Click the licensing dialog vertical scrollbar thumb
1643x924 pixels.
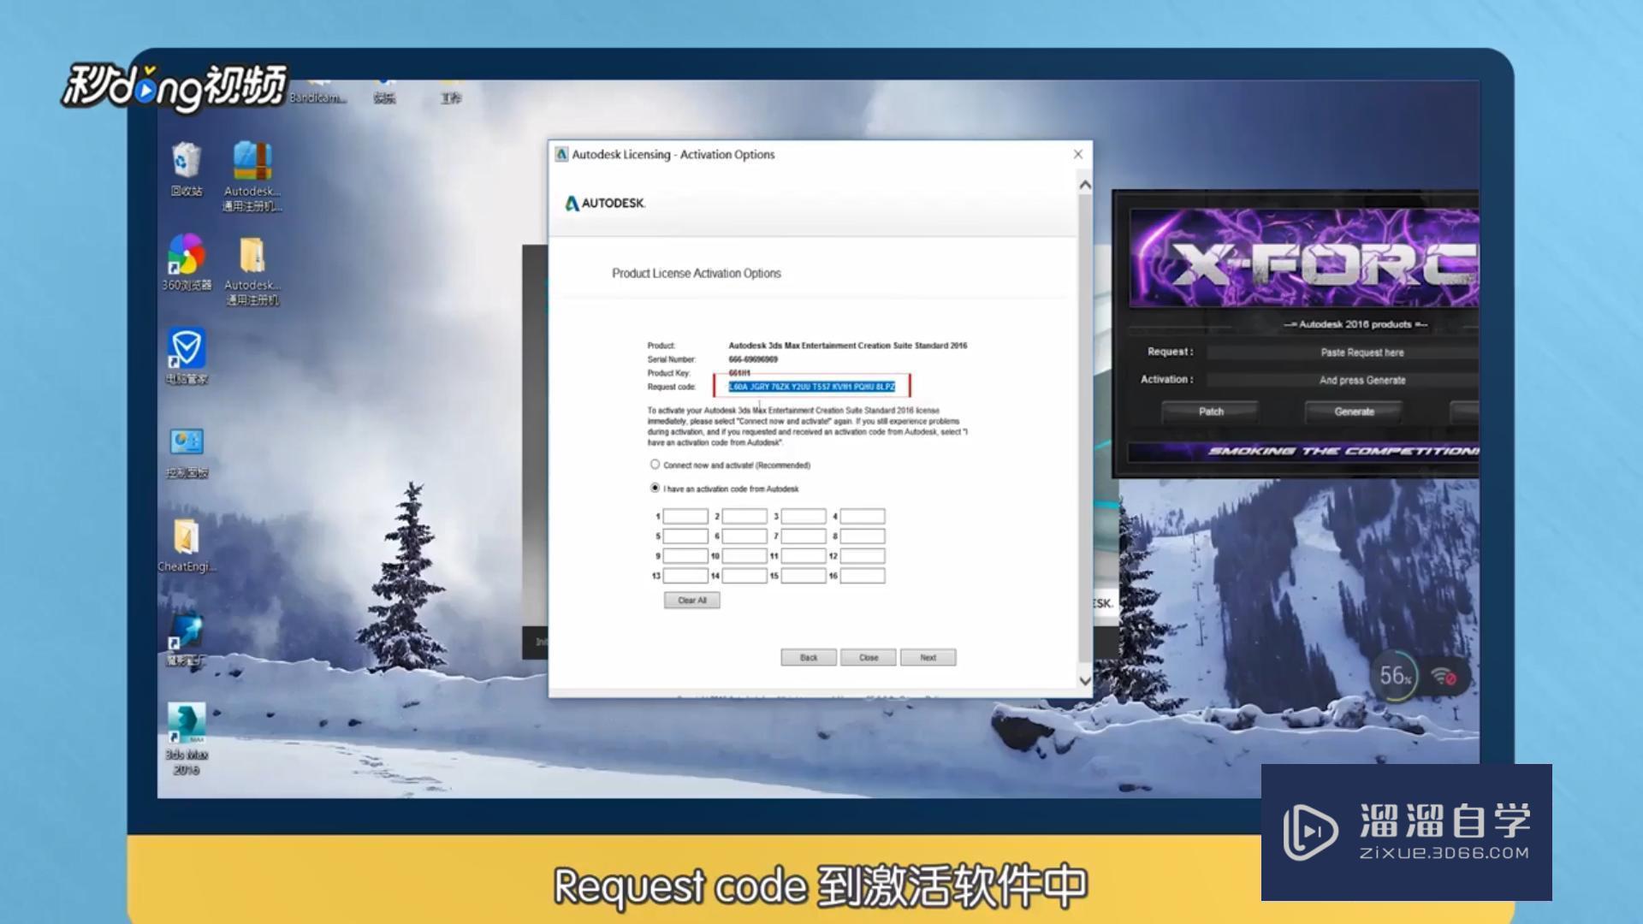point(1085,428)
